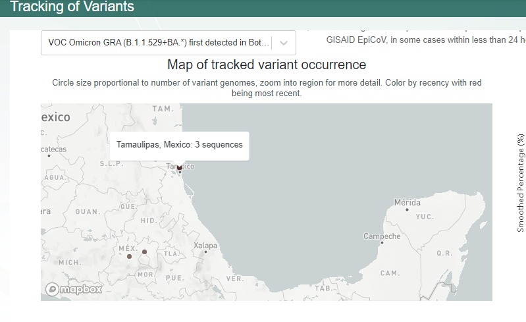The width and height of the screenshot is (526, 322).
Task: Click the VER. state label on the map
Action: [x=234, y=279]
